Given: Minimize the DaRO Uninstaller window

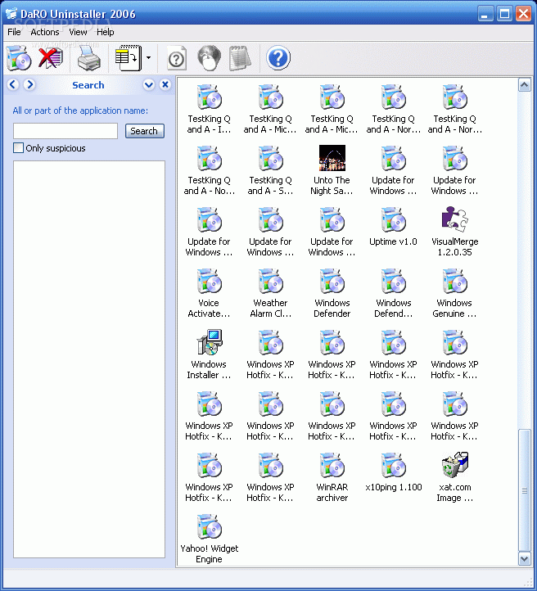Looking at the screenshot, I should 485,14.
